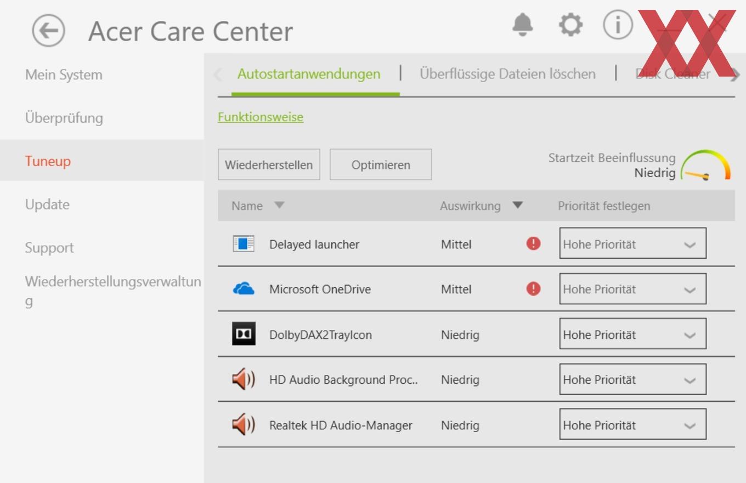This screenshot has height=483, width=746.
Task: Click Niedrig impact for HD Audio Background Proc
Action: 460,380
